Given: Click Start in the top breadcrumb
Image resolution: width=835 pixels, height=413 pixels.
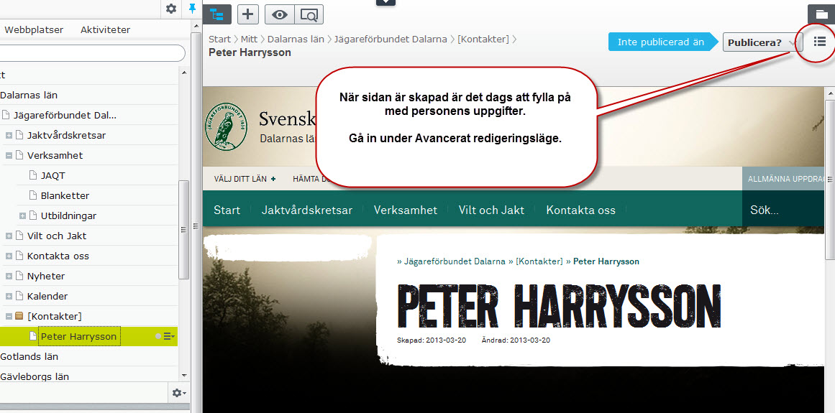Looking at the screenshot, I should [219, 40].
